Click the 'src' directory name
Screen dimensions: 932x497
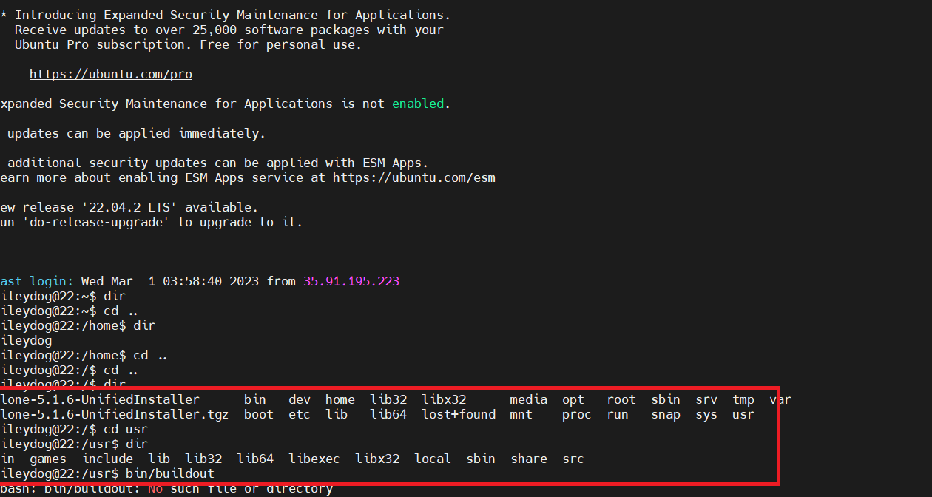point(573,459)
